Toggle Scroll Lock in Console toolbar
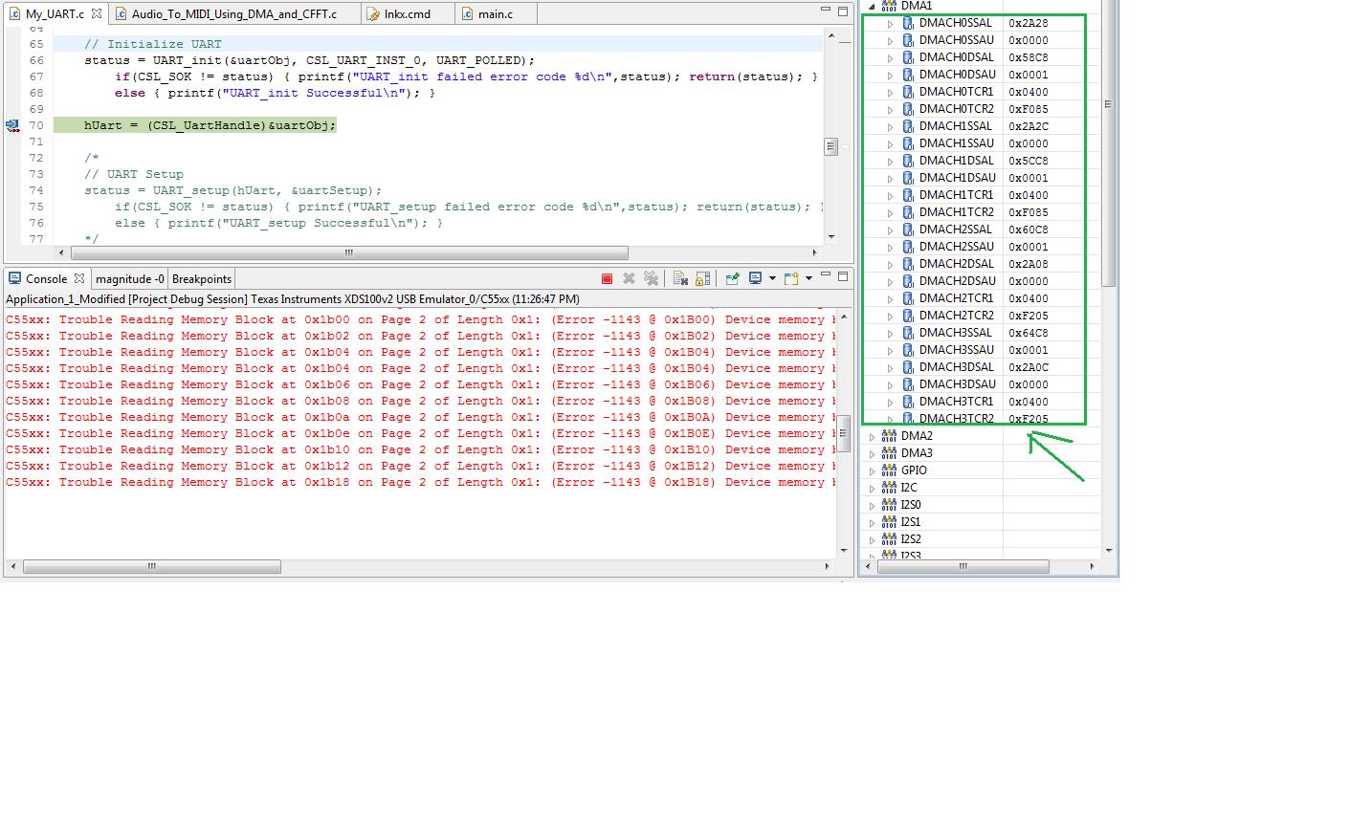 tap(702, 279)
